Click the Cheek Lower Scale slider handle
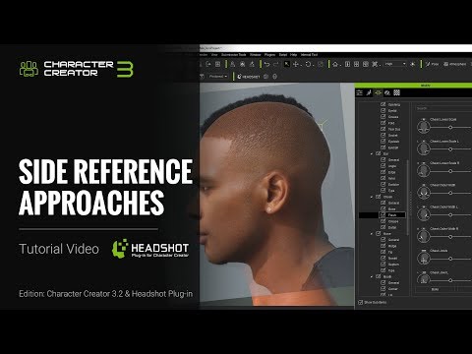The height and width of the screenshot is (354, 472). 450,127
